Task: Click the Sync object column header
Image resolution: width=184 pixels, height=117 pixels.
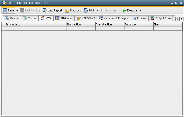Action: (36, 24)
